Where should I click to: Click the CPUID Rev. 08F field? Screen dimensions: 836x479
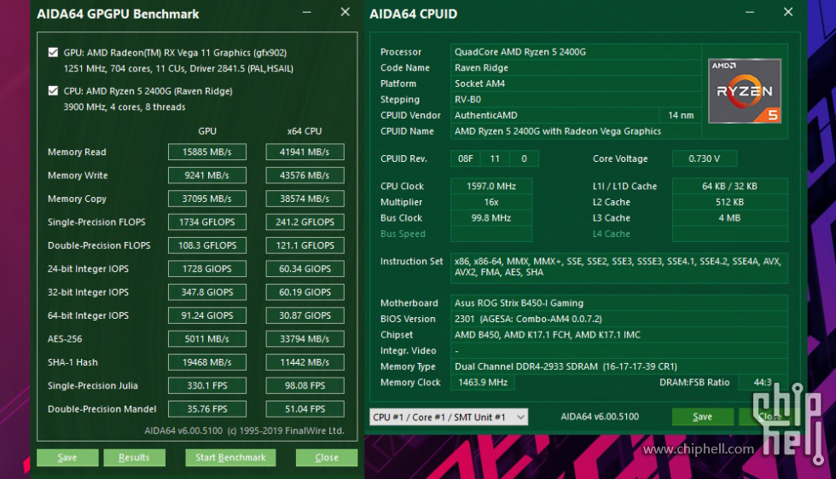tap(466, 159)
